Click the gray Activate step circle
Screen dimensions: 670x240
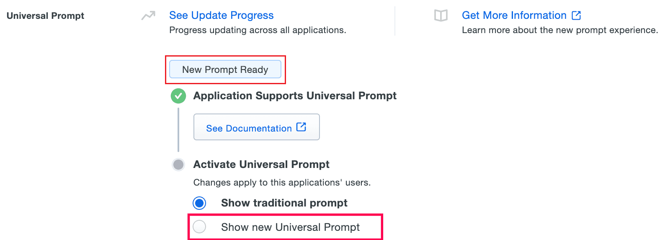click(178, 164)
